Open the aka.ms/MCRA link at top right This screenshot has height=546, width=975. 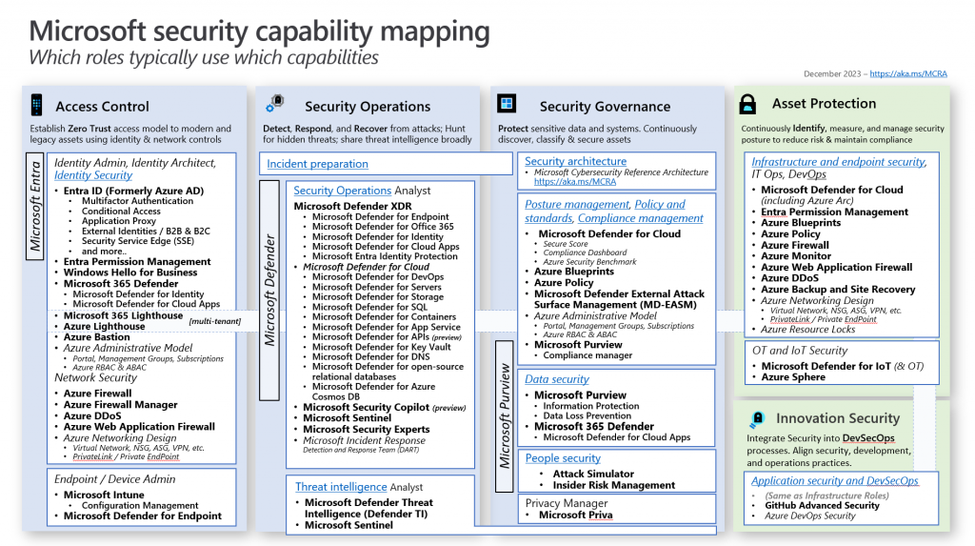[x=908, y=73]
